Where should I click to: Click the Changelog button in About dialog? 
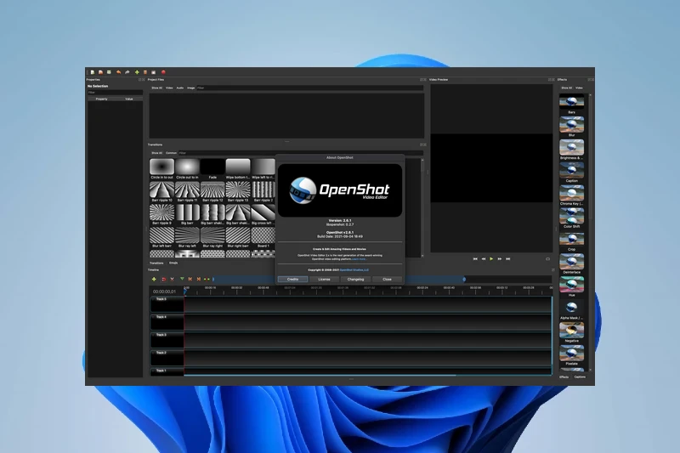pos(355,279)
